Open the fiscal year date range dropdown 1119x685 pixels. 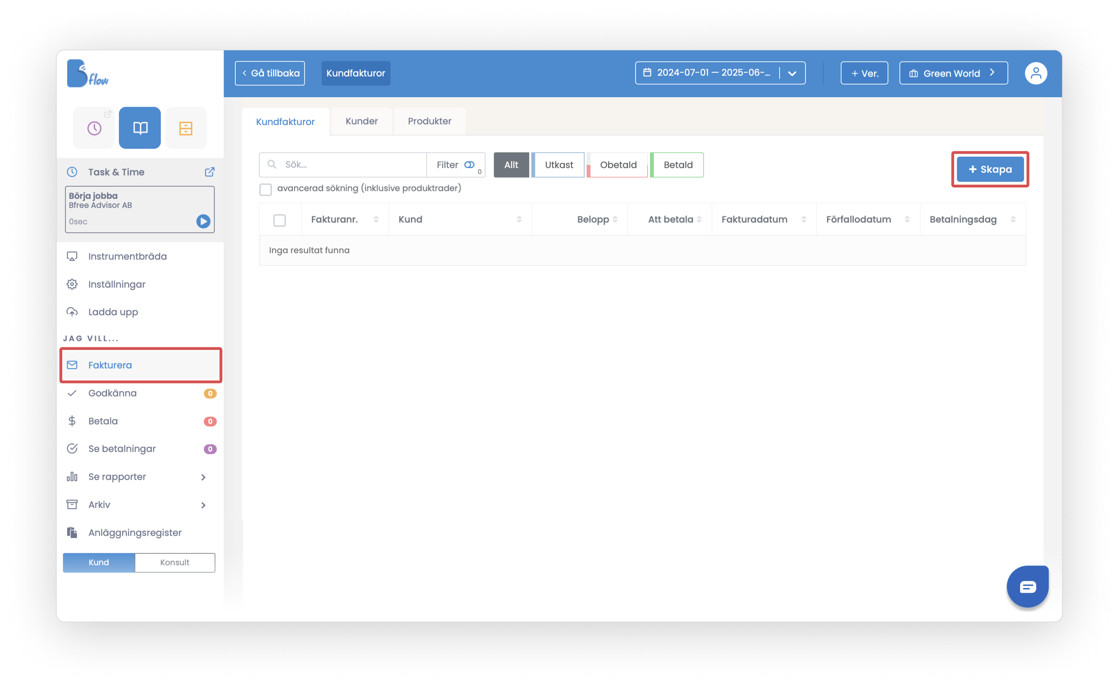792,73
